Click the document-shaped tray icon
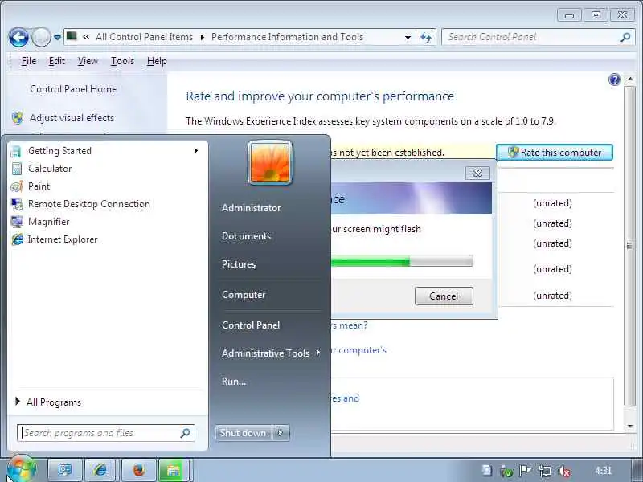The image size is (643, 482). tap(487, 470)
